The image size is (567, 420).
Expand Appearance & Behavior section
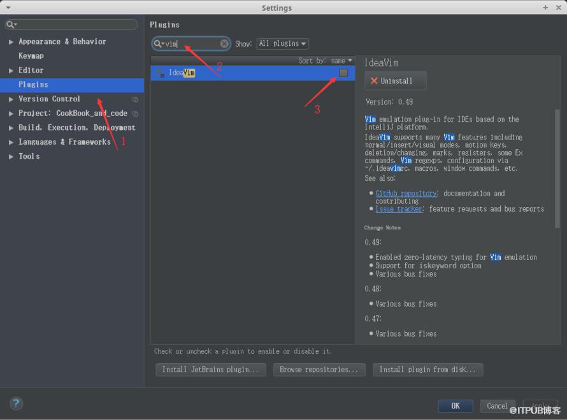coord(11,42)
